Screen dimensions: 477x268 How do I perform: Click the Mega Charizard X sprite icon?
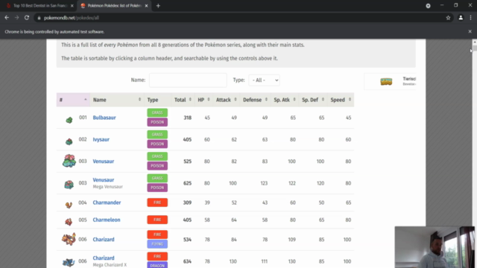69,262
